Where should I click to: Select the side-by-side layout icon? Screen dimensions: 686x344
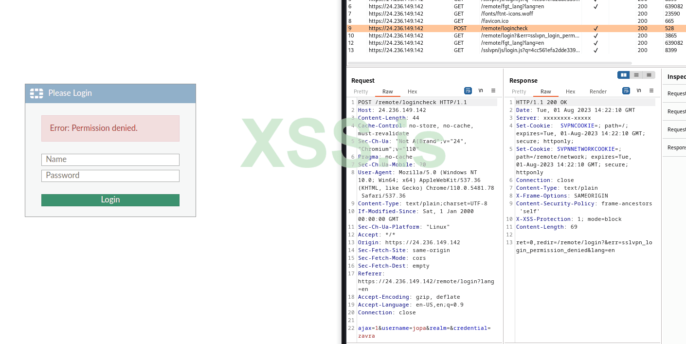pos(624,75)
